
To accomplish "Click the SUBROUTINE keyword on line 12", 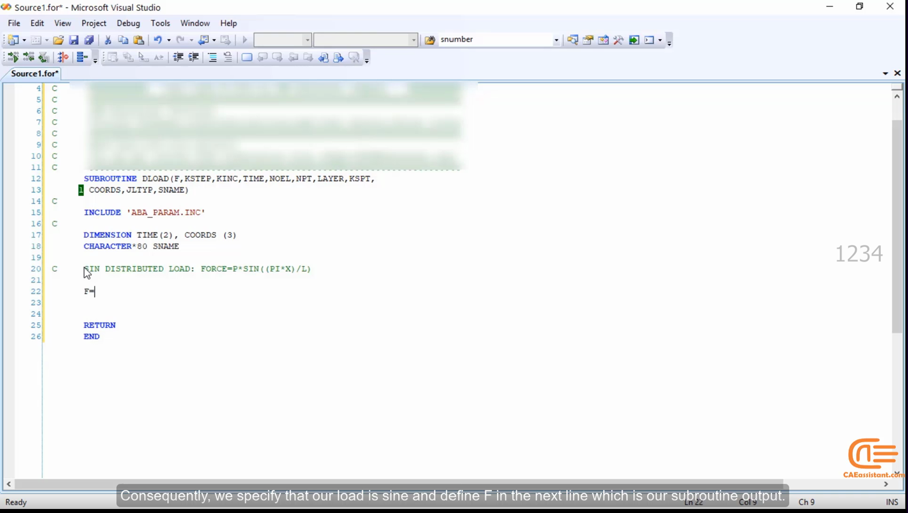I will coord(110,179).
